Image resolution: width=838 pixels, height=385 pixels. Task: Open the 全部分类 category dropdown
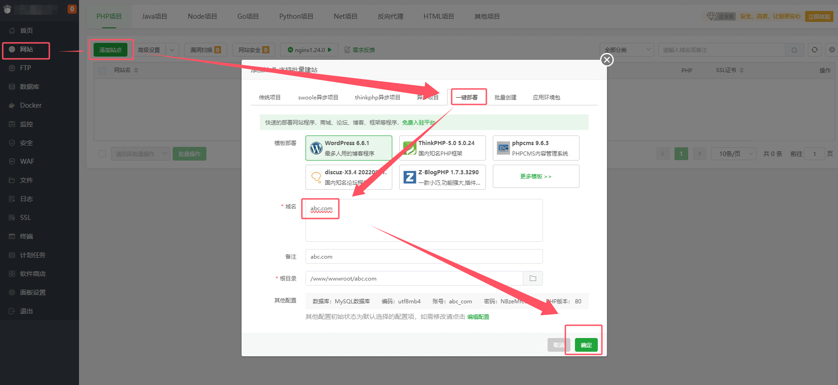point(627,50)
